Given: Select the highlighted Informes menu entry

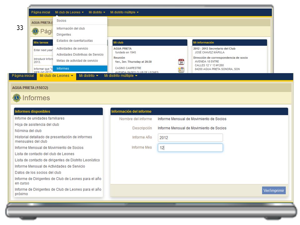Looking at the screenshot, I should click(80, 68).
